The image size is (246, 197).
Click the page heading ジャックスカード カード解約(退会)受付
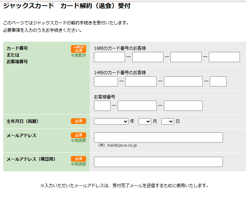tap(67, 6)
